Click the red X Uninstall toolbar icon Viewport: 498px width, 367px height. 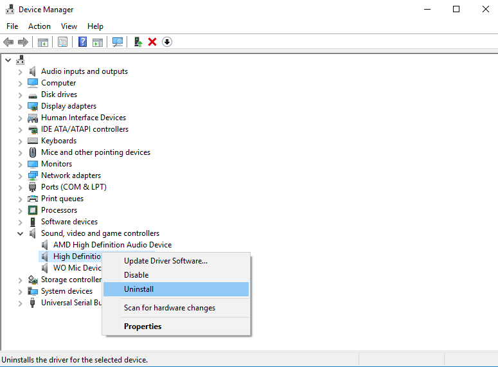[x=152, y=42]
